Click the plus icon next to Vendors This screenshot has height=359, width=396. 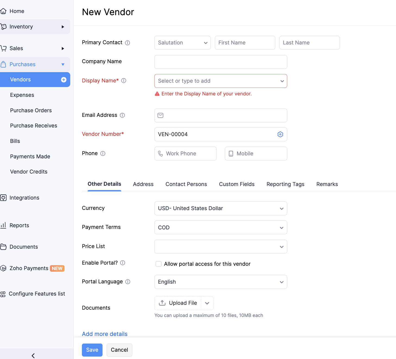tap(64, 80)
